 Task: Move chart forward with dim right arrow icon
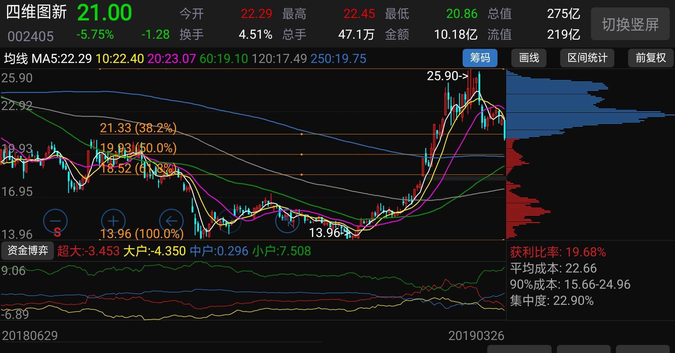[x=229, y=221]
